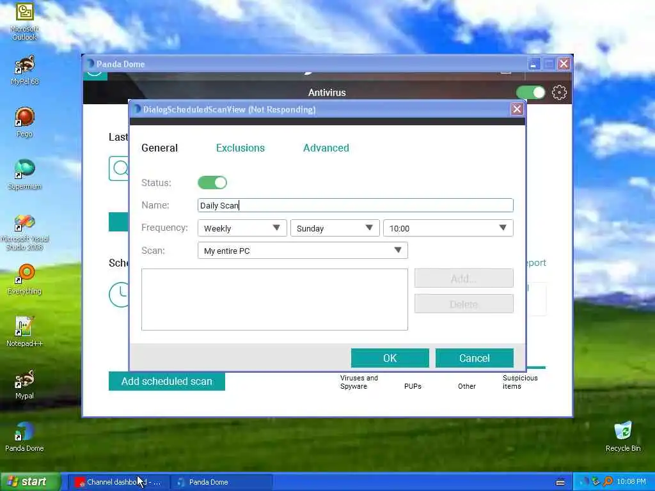
Task: Click the disabled Add... button
Action: [x=464, y=279]
